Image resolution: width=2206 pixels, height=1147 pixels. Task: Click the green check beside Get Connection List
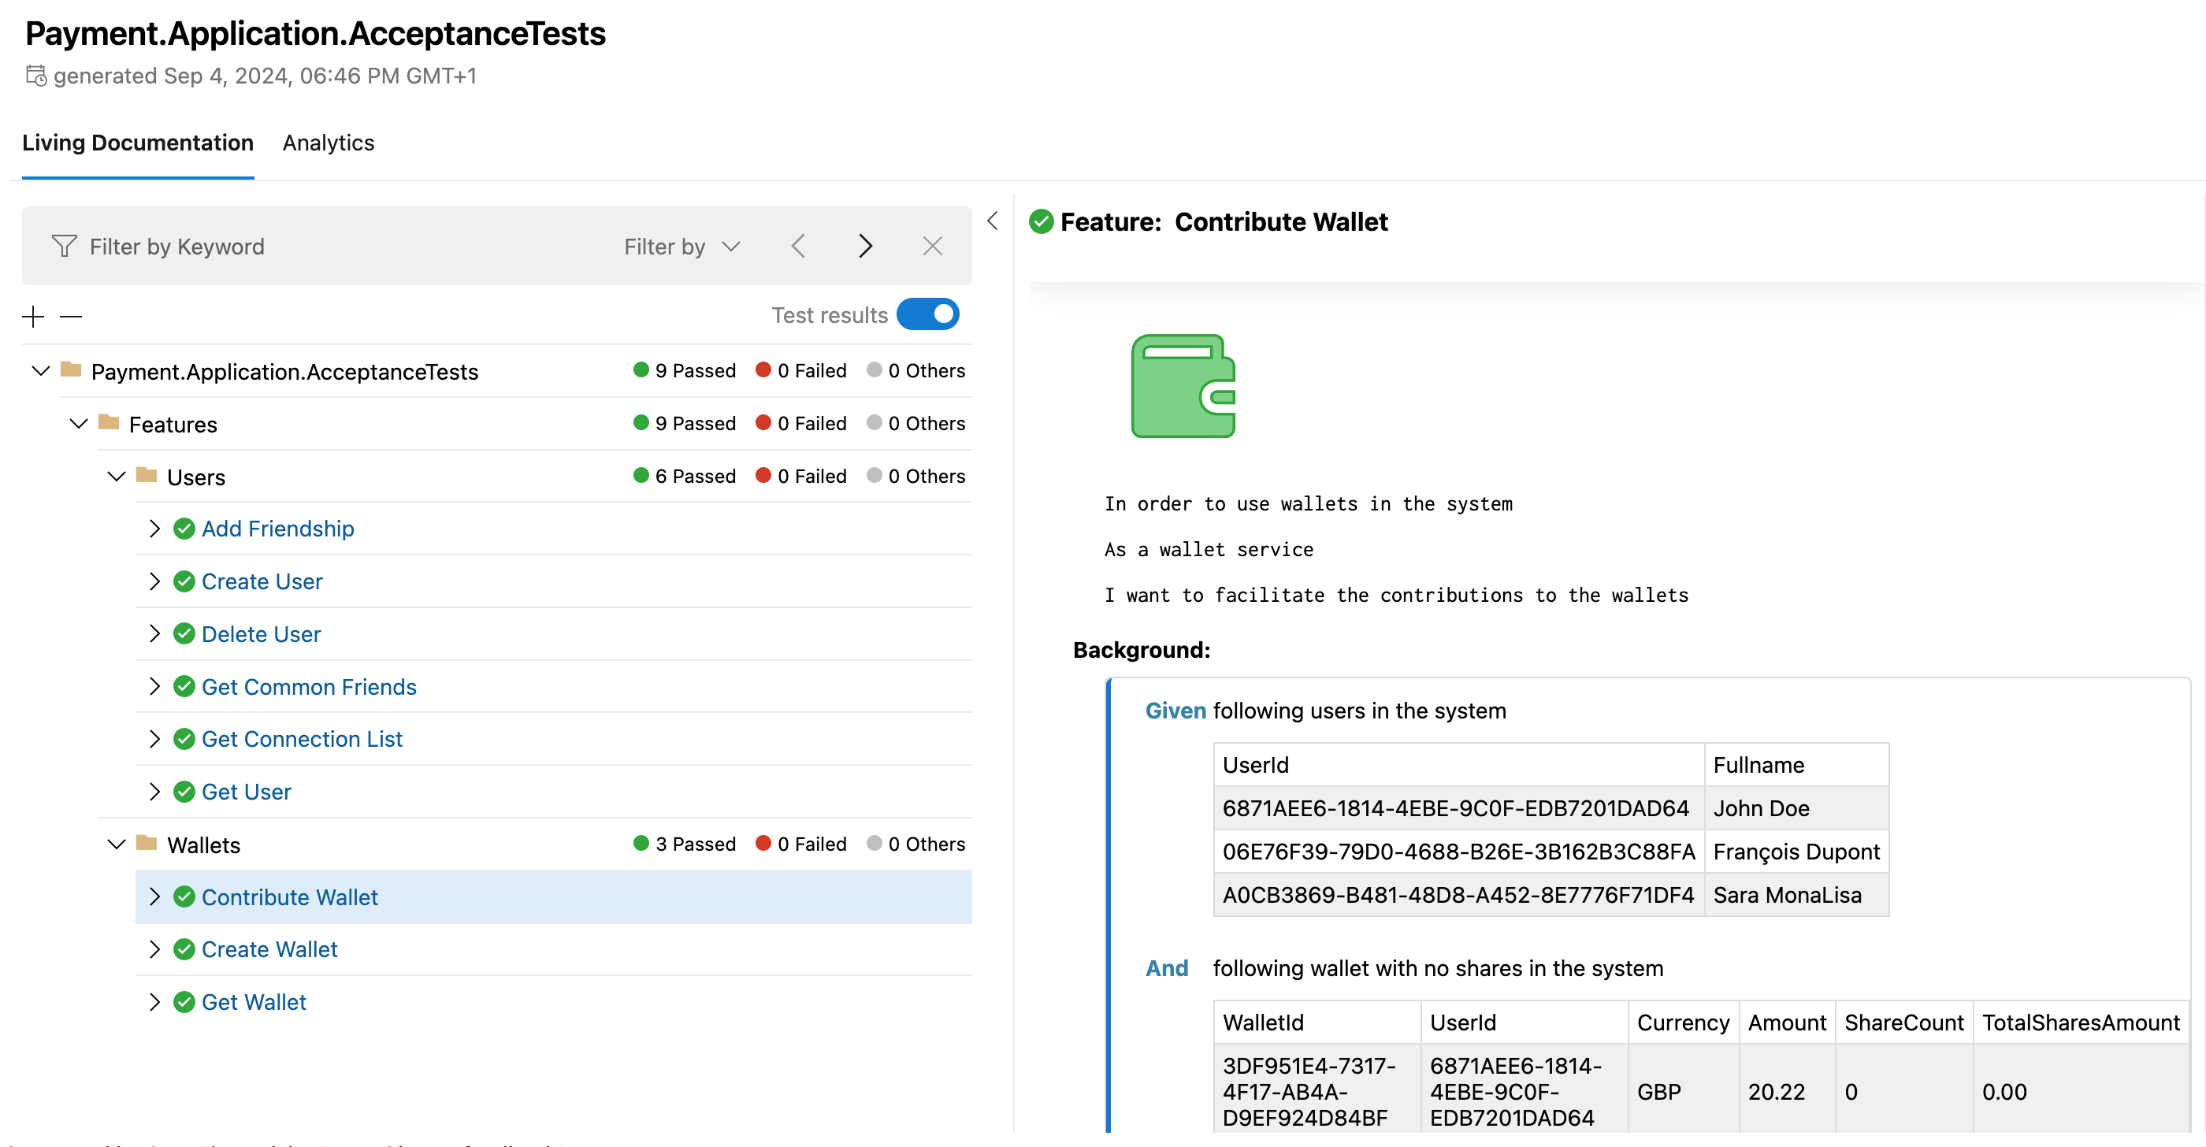184,740
